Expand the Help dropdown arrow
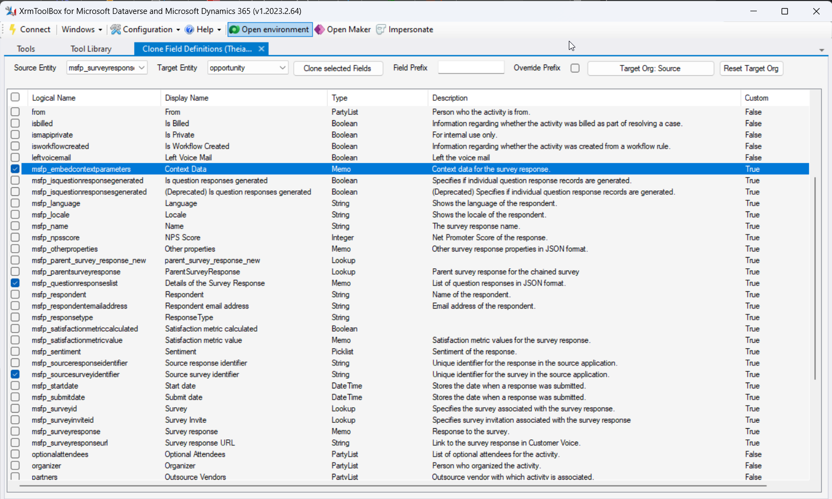The height and width of the screenshot is (499, 832). coord(219,30)
